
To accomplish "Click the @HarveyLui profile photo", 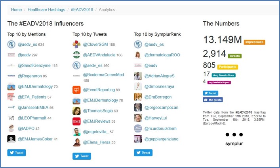I will coord(138,118).
